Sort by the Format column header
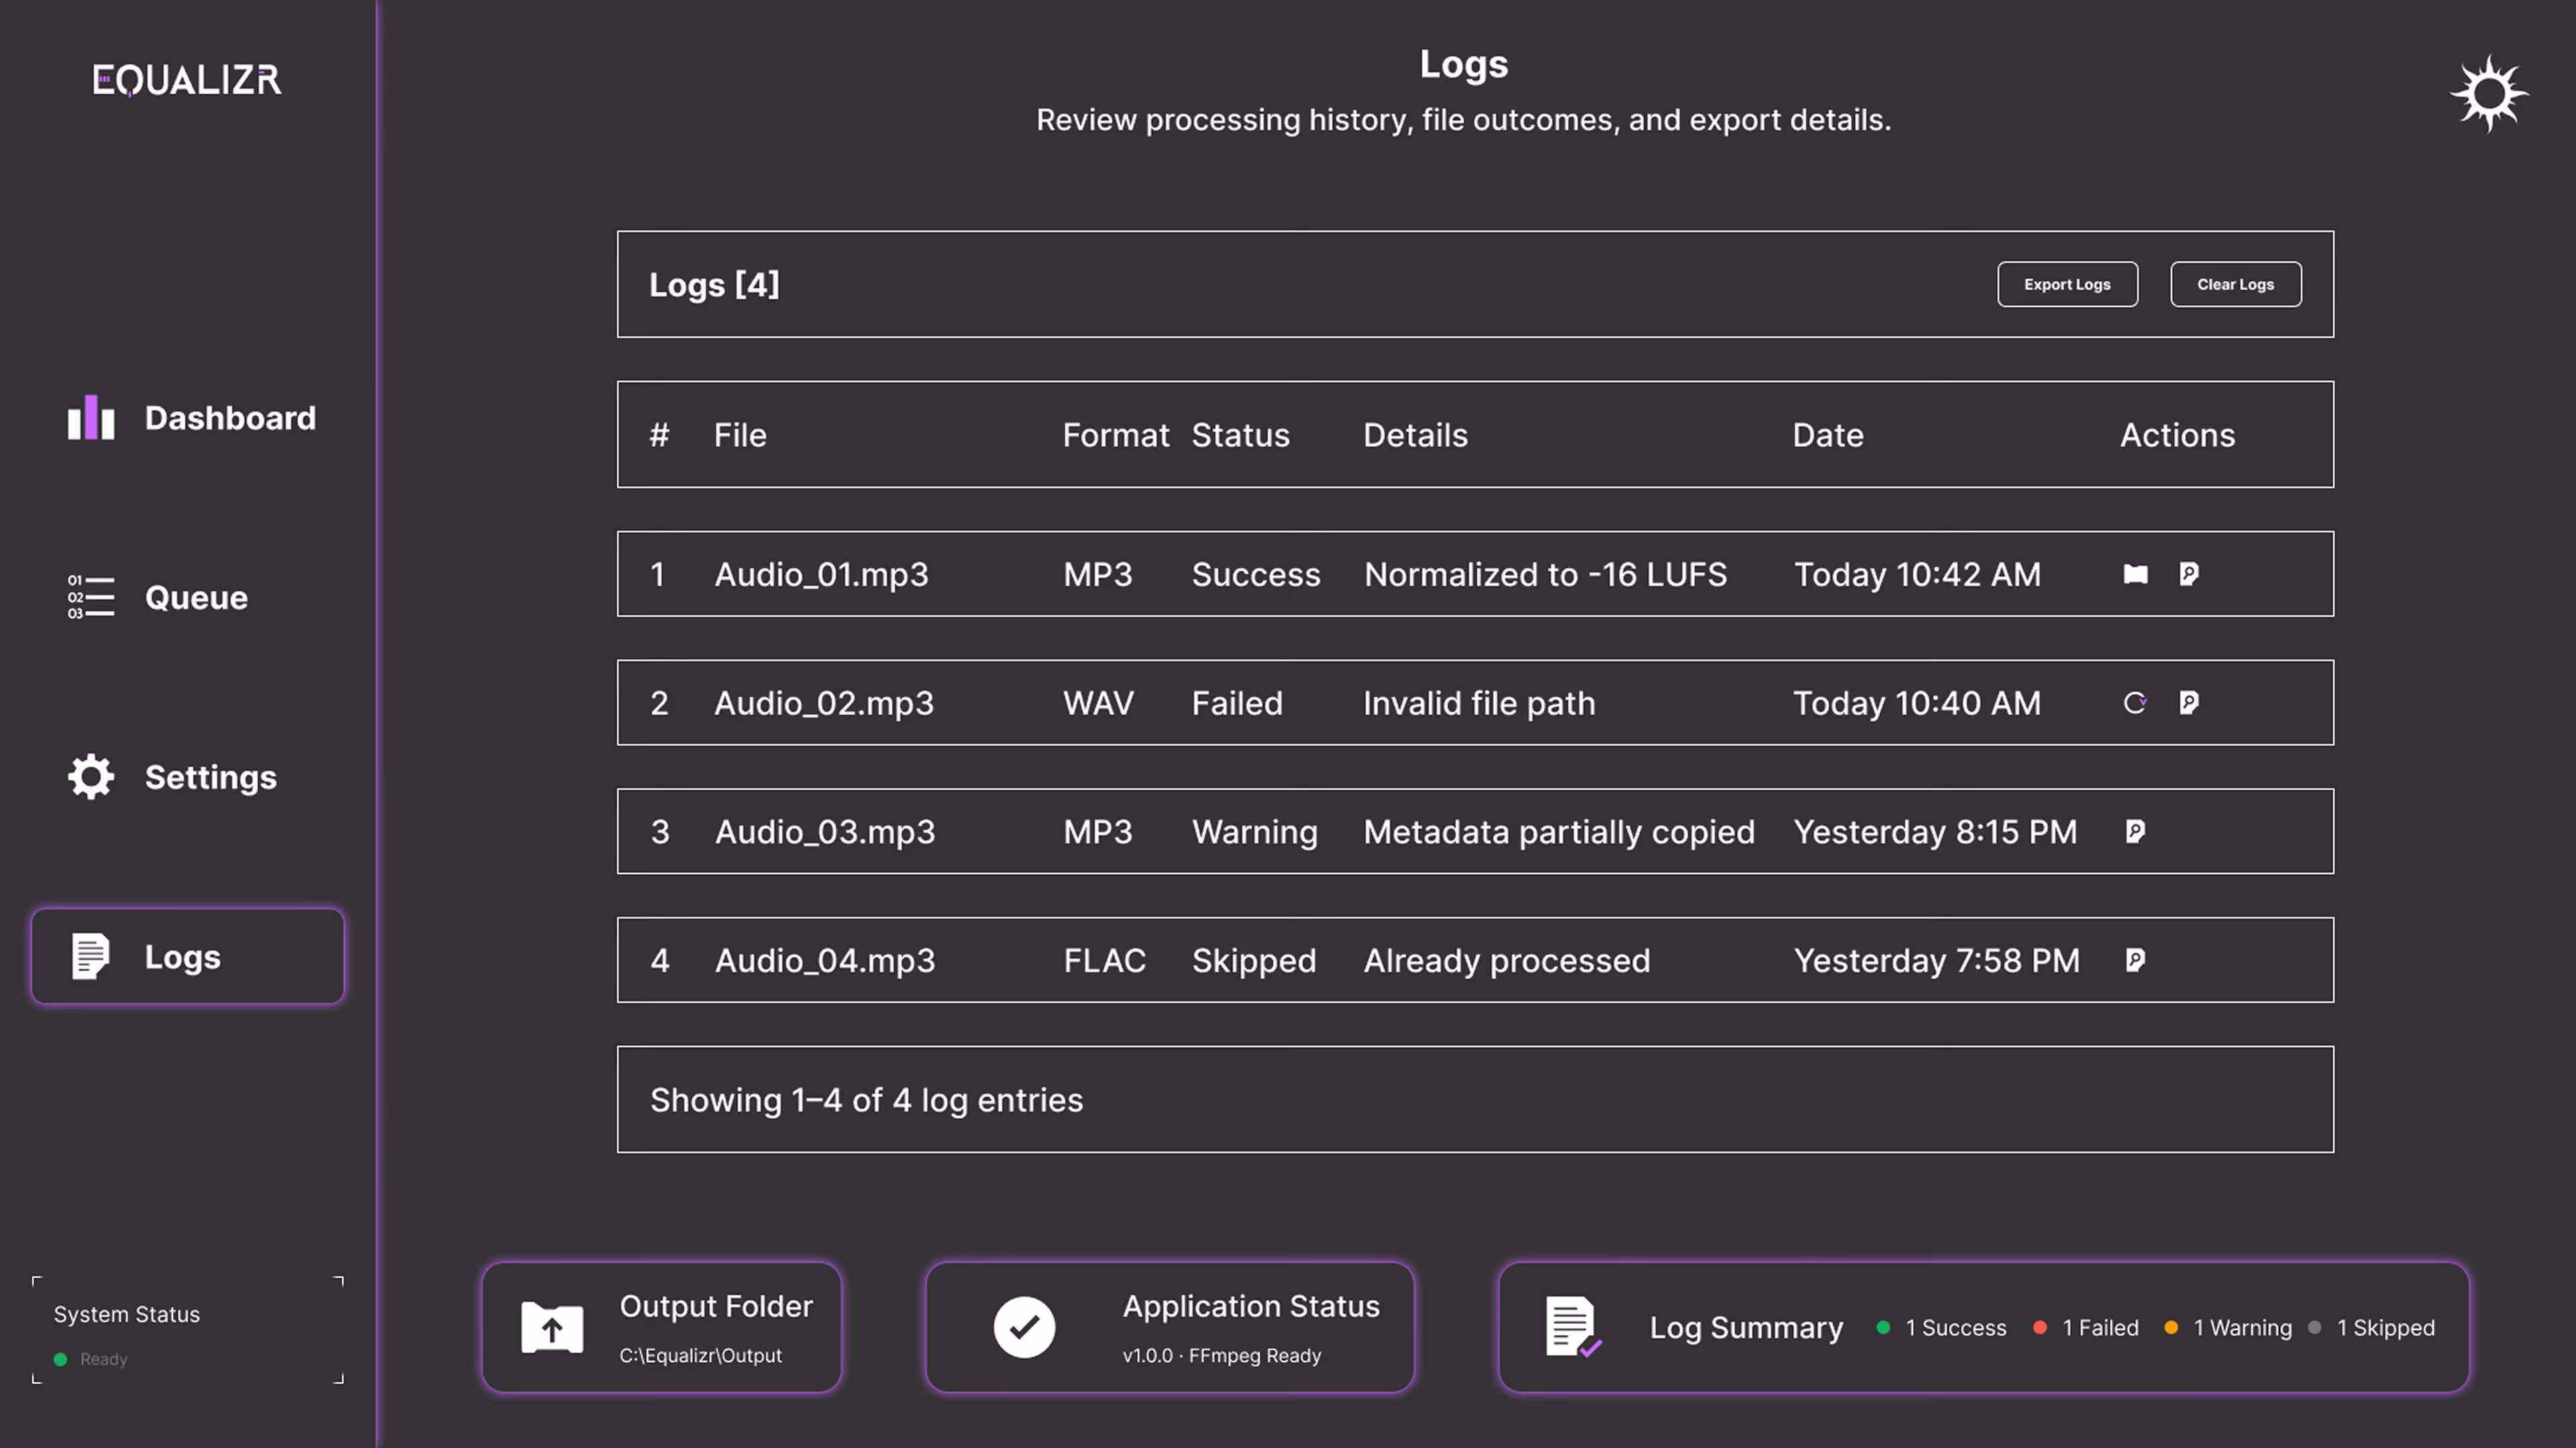2576x1448 pixels. (x=1115, y=434)
